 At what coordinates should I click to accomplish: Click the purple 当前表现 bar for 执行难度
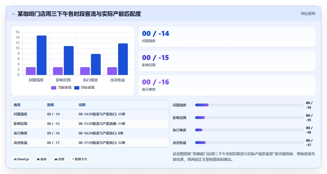85,71
